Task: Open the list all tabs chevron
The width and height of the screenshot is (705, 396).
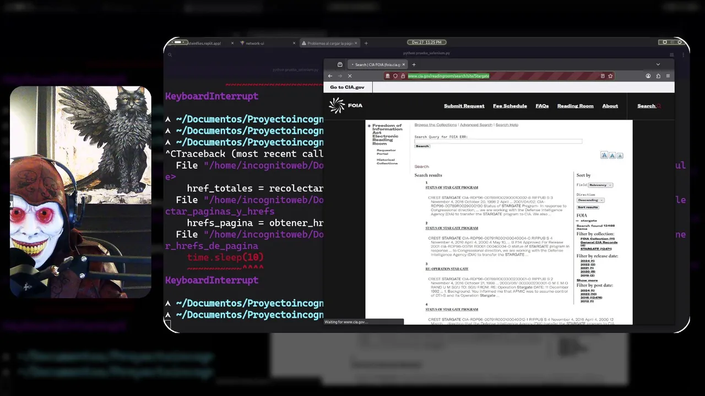Action: pyautogui.click(x=658, y=64)
